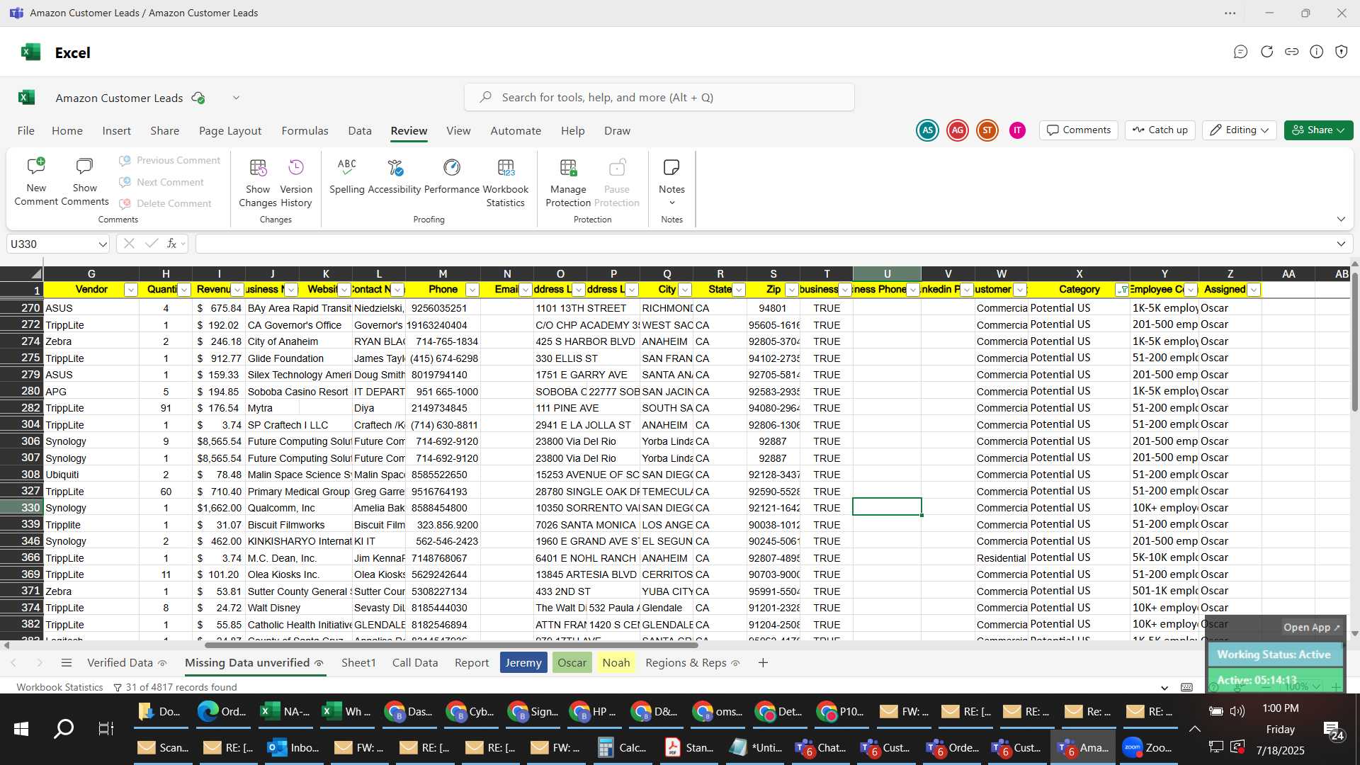Viewport: 1360px width, 765px height.
Task: Switch to the Call Data sheet
Action: [415, 663]
